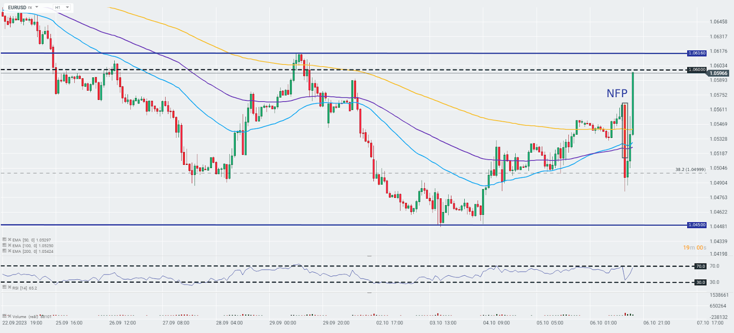The image size is (734, 333).
Task: Click the 650264 volume axis value
Action: tap(718, 306)
